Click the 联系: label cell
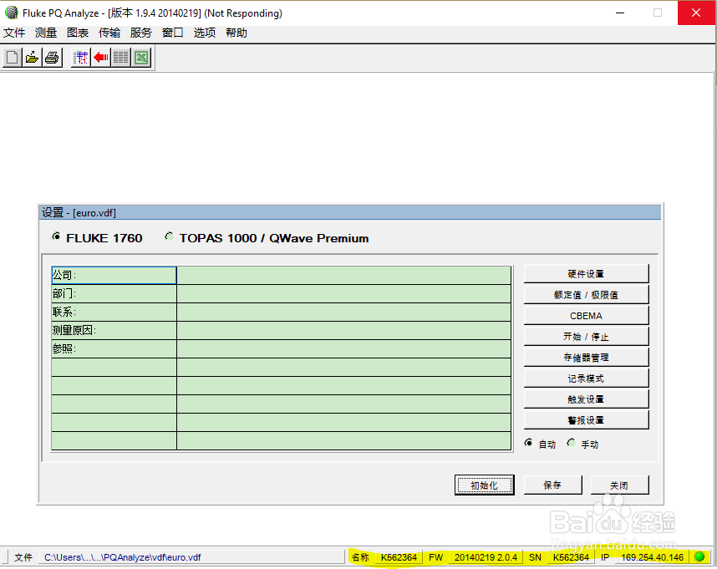 point(114,312)
